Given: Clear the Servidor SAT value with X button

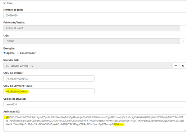Looking at the screenshot, I should [183, 66].
